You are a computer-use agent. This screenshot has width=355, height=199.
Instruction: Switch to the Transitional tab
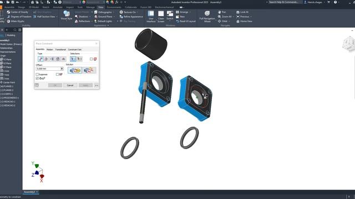point(60,49)
